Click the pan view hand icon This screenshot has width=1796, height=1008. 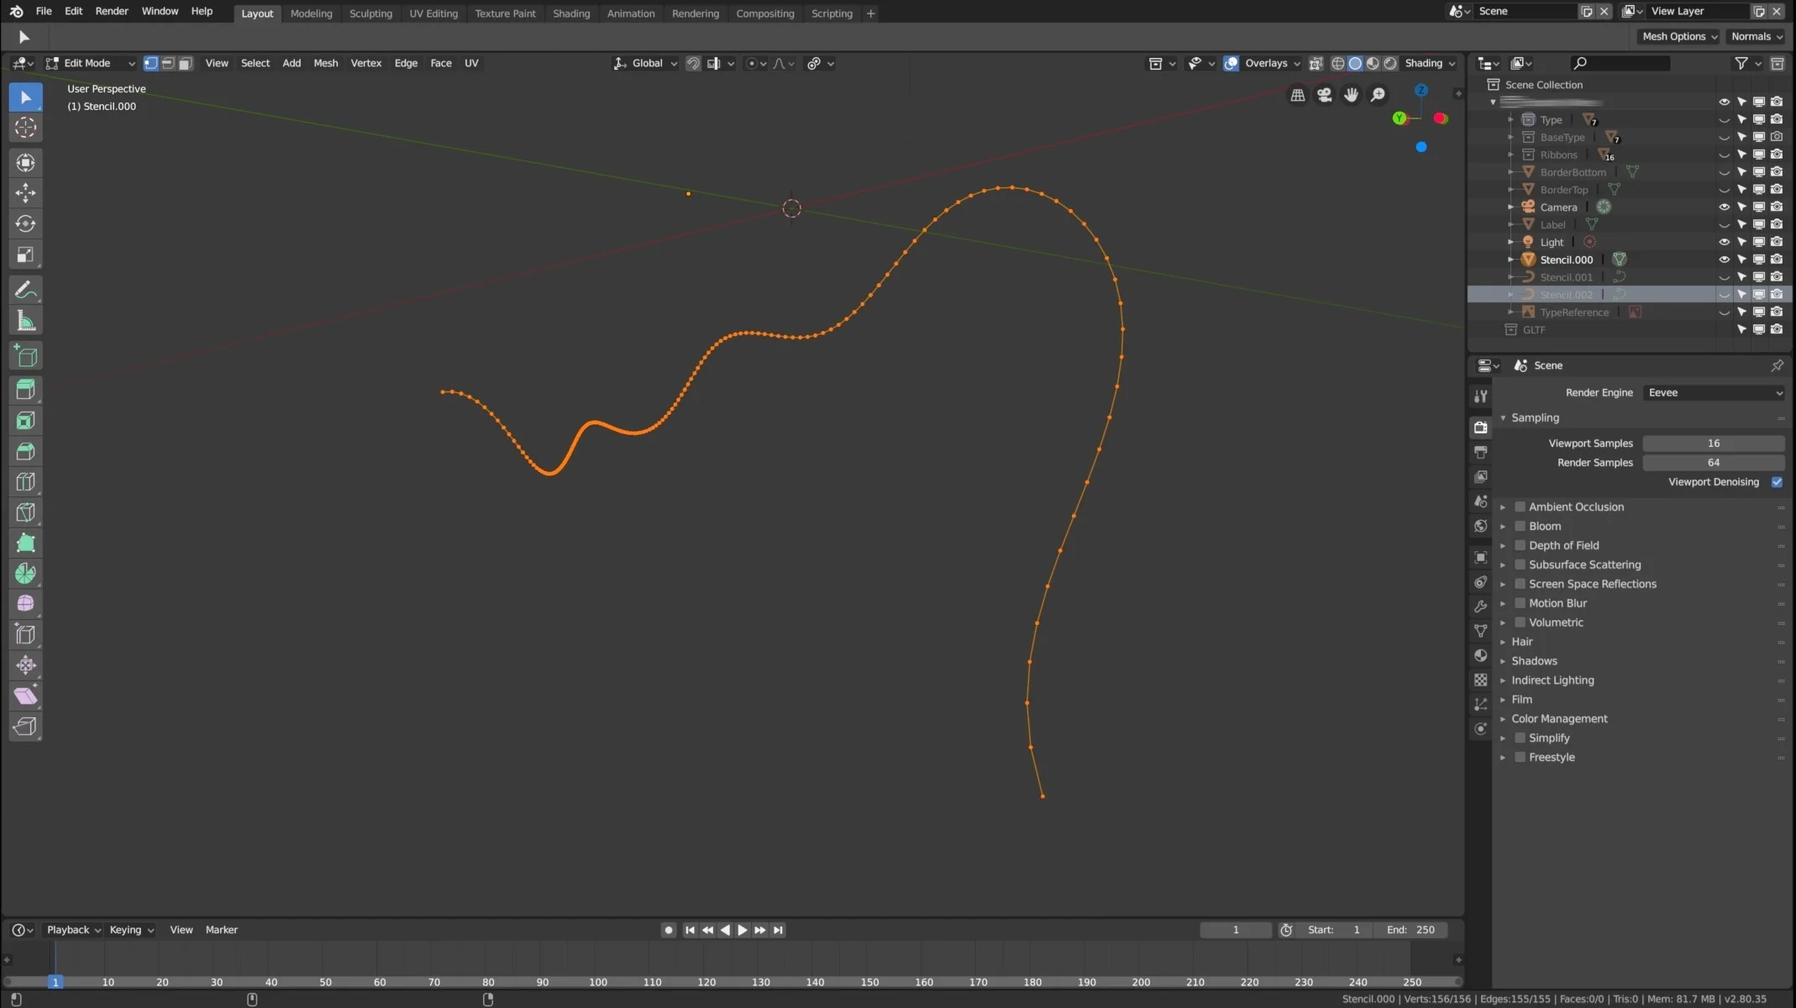pyautogui.click(x=1351, y=95)
